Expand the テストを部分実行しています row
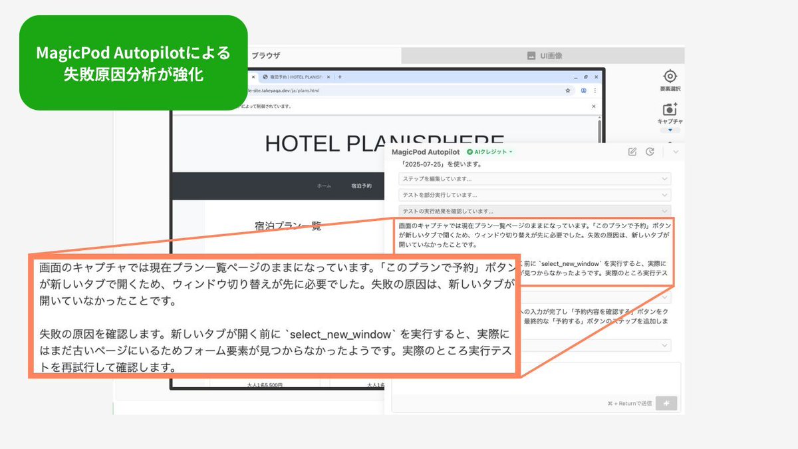Image resolution: width=798 pixels, height=449 pixels. point(535,195)
